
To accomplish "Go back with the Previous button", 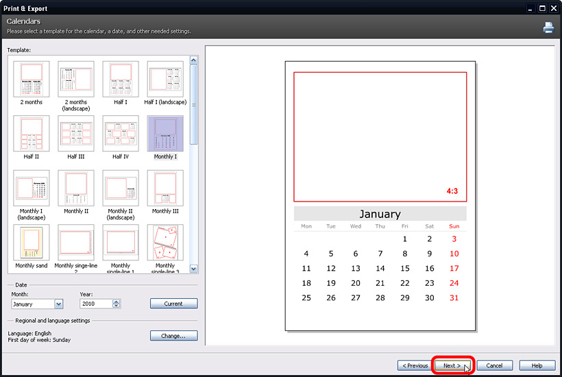I will point(415,365).
